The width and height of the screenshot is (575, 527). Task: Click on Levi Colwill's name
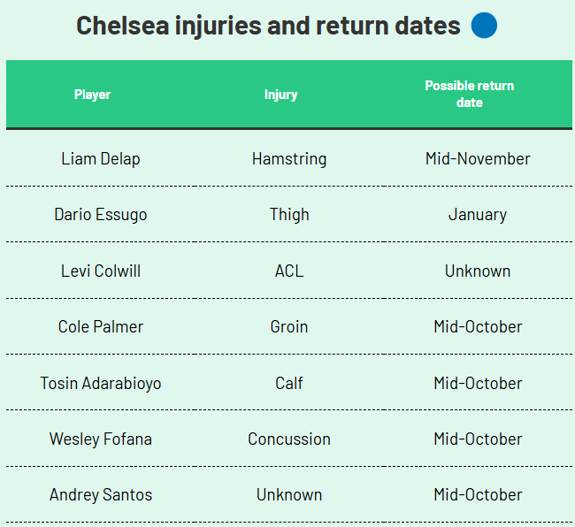tap(101, 271)
